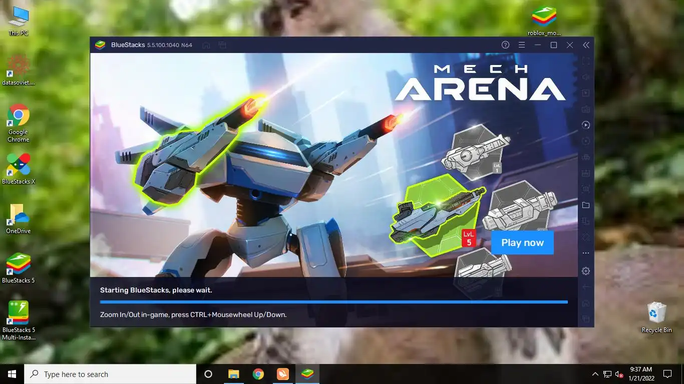Select the roblox_mo... desktop file
The height and width of the screenshot is (384, 684).
[x=544, y=21]
